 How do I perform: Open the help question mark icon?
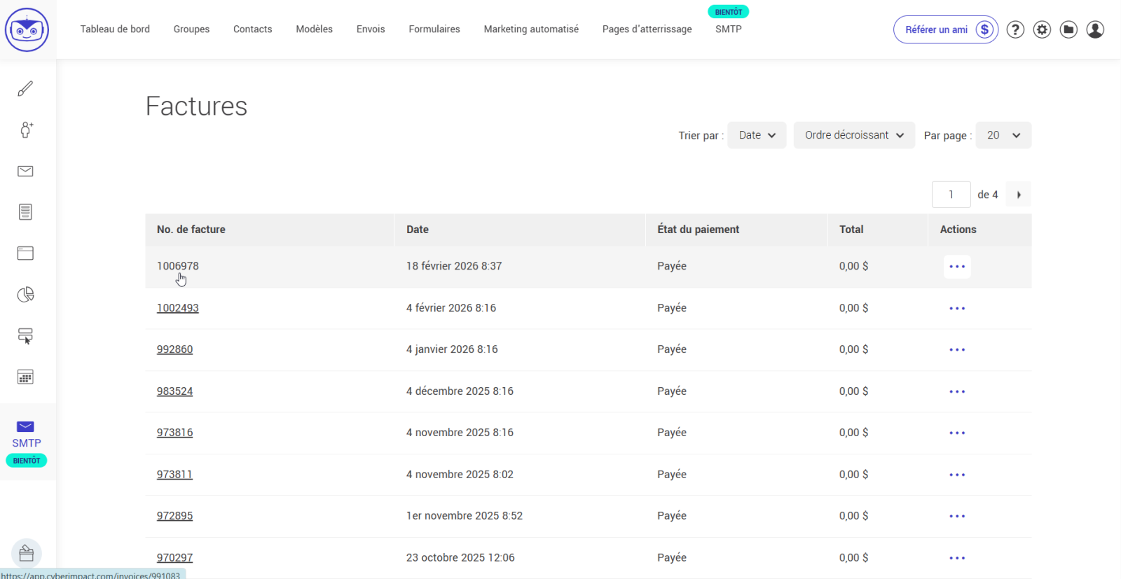pos(1015,29)
